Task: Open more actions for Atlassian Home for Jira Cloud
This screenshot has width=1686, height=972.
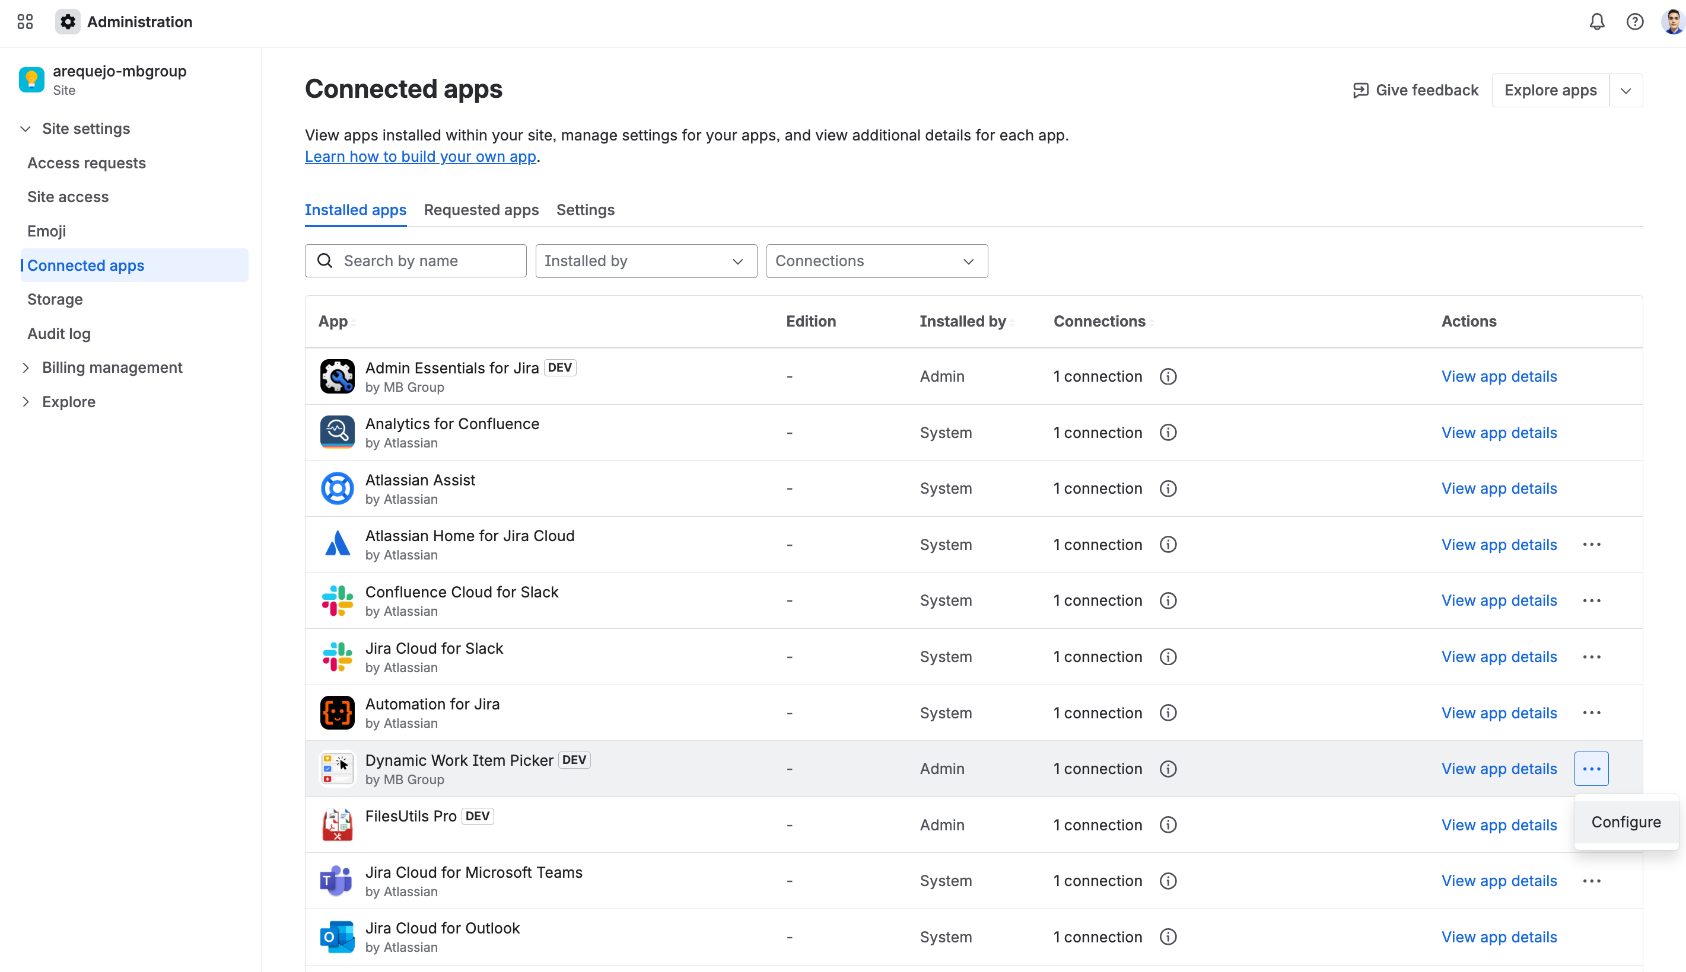Action: tap(1591, 545)
